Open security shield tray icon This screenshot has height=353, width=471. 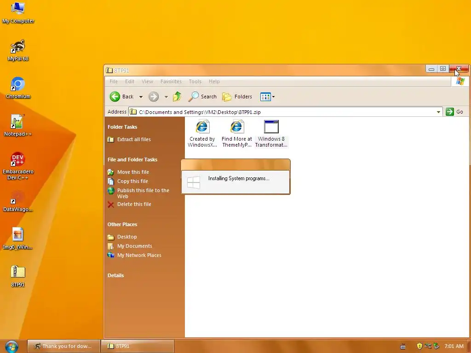coord(419,346)
